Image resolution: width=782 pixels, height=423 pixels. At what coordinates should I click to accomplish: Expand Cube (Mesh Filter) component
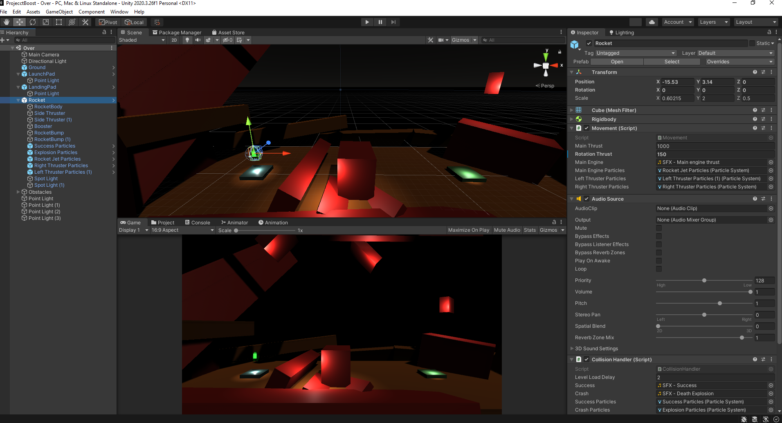(571, 110)
